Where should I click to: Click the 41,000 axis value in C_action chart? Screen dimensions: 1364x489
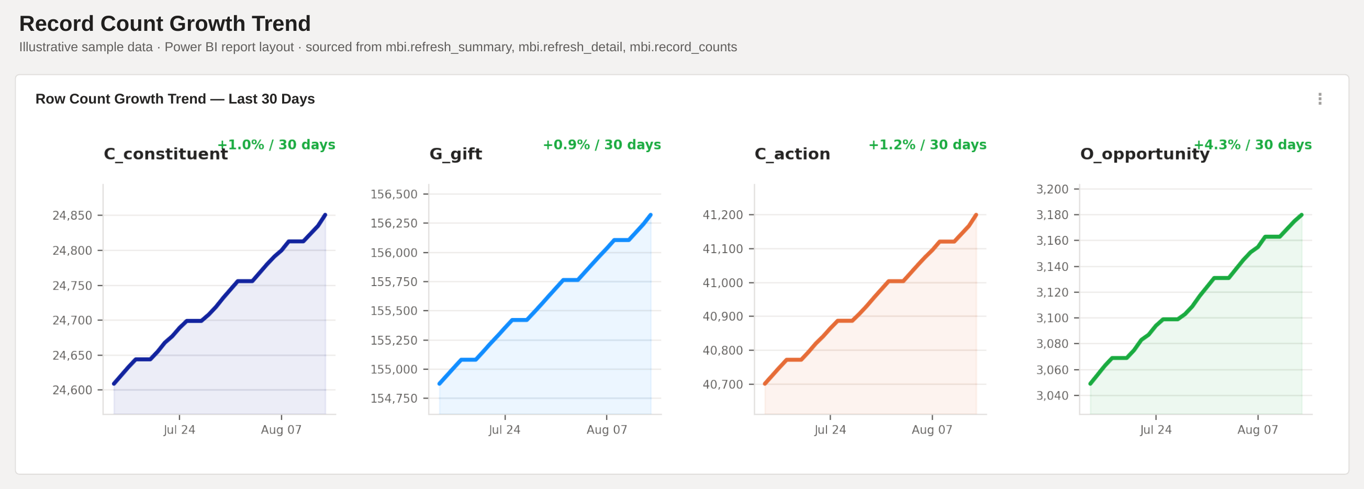coord(723,282)
